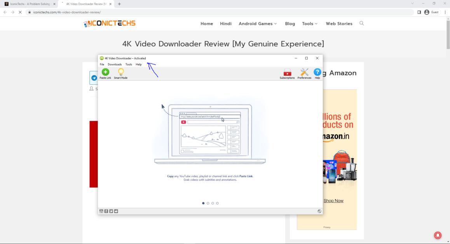Select second slide indicator dot

pyautogui.click(x=208, y=203)
